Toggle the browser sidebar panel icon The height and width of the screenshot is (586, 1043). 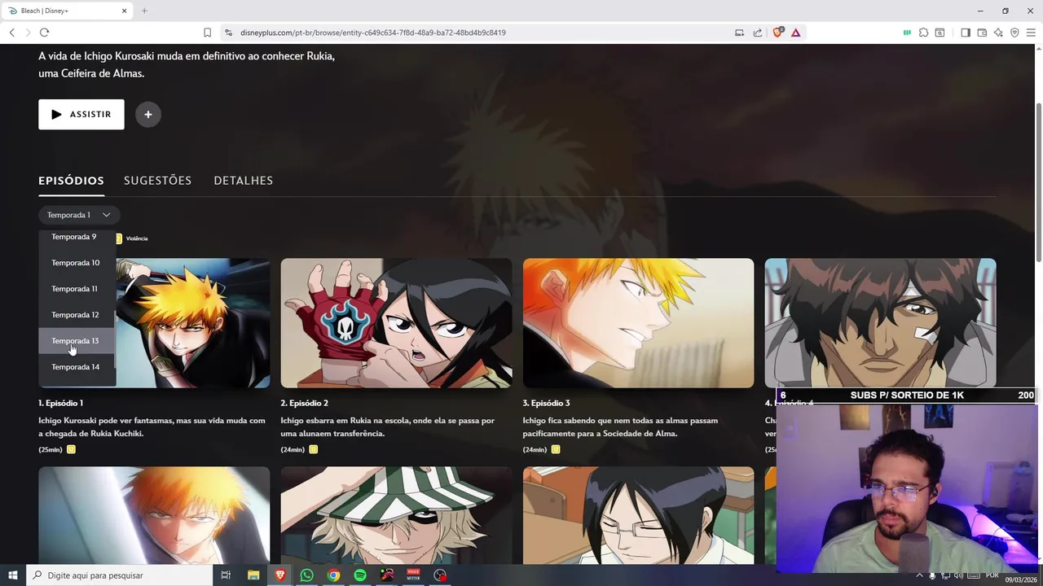[966, 33]
